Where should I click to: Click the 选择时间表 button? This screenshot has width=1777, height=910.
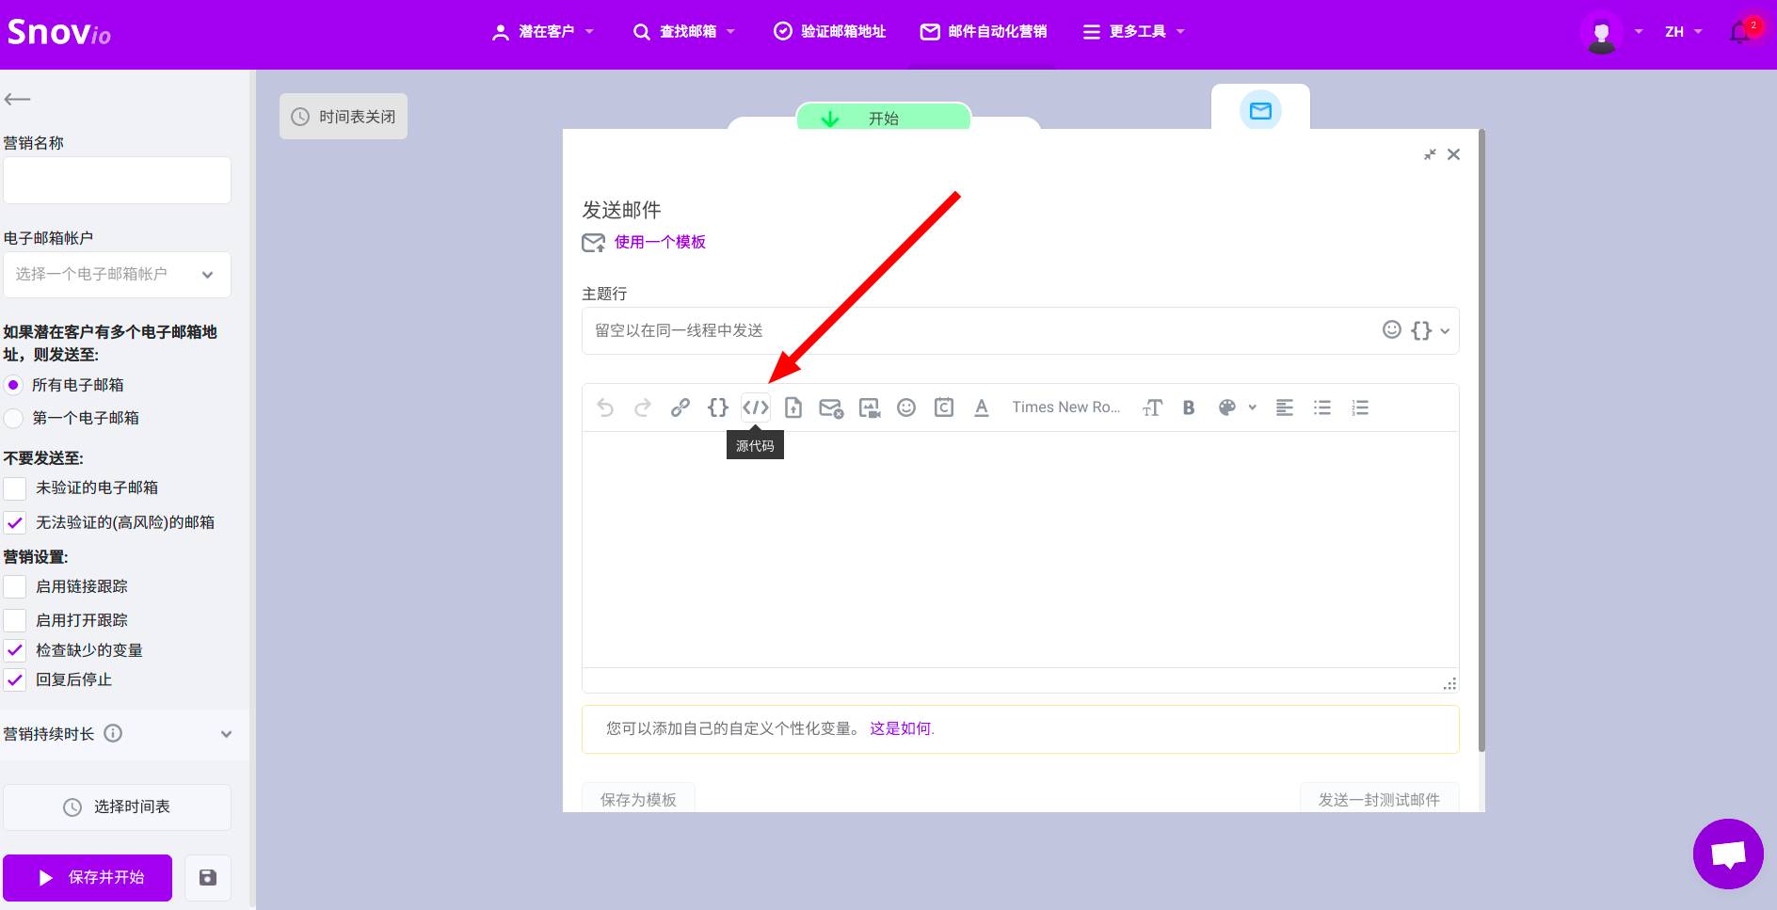pyautogui.click(x=117, y=807)
